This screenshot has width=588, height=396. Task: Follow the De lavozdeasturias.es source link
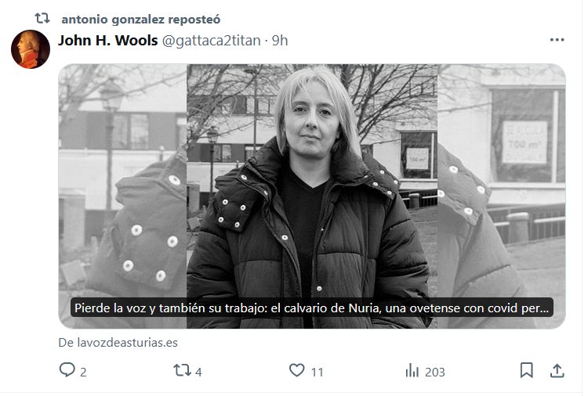[x=118, y=343]
